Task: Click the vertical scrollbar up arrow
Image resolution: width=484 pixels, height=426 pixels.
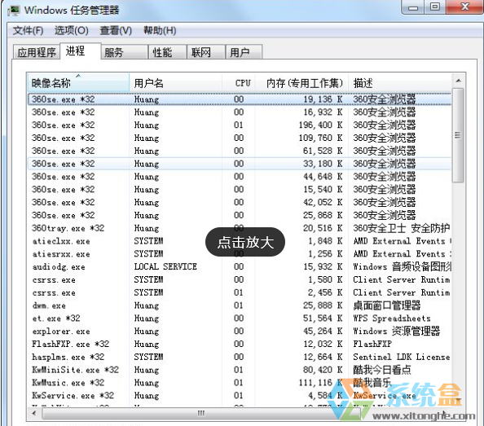Action: pos(459,81)
